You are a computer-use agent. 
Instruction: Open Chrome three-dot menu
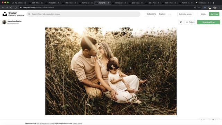pyautogui.click(x=219, y=8)
